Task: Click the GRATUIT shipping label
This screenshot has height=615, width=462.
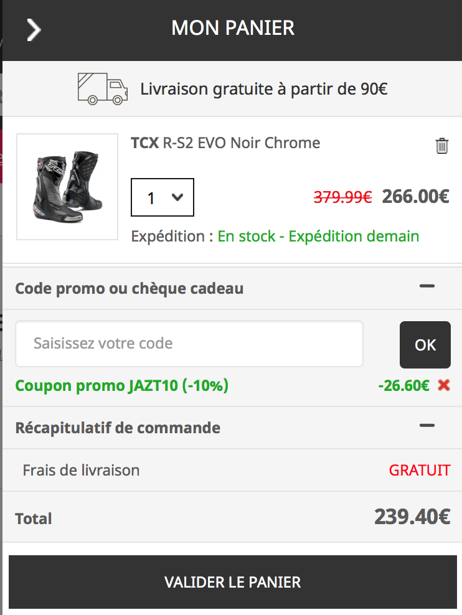Action: click(x=420, y=470)
